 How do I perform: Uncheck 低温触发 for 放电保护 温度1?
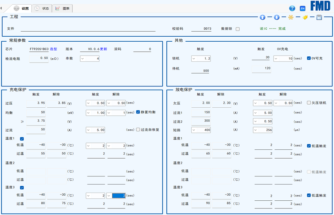point(309,146)
